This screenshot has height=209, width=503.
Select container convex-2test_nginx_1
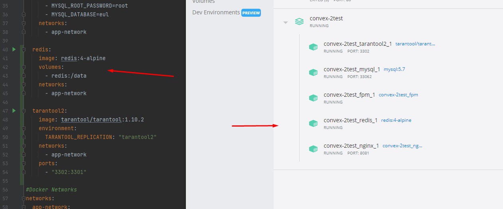351,146
